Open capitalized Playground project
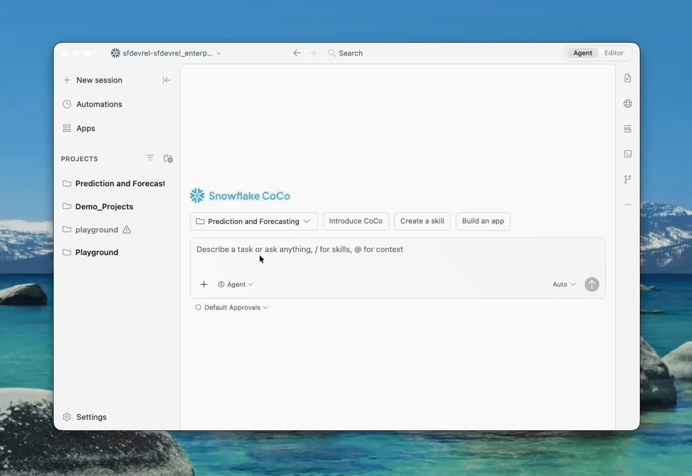 click(x=91, y=252)
